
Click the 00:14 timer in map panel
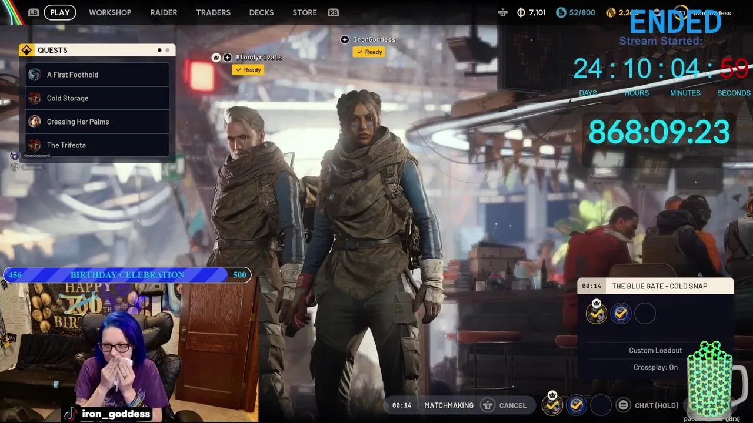(x=591, y=286)
